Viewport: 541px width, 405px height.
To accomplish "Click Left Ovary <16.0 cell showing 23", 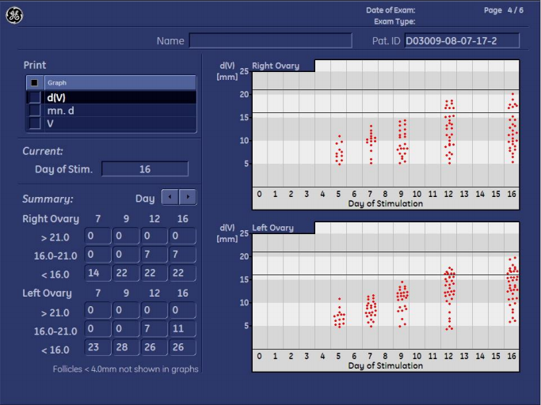I will 98,347.
